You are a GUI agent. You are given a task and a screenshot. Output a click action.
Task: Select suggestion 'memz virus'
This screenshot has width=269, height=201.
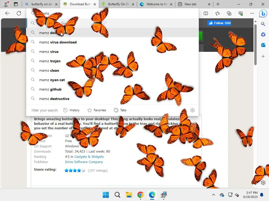[x=112, y=52]
